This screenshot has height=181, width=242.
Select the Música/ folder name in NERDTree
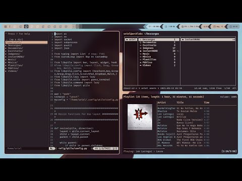pyautogui.click(x=13, y=62)
